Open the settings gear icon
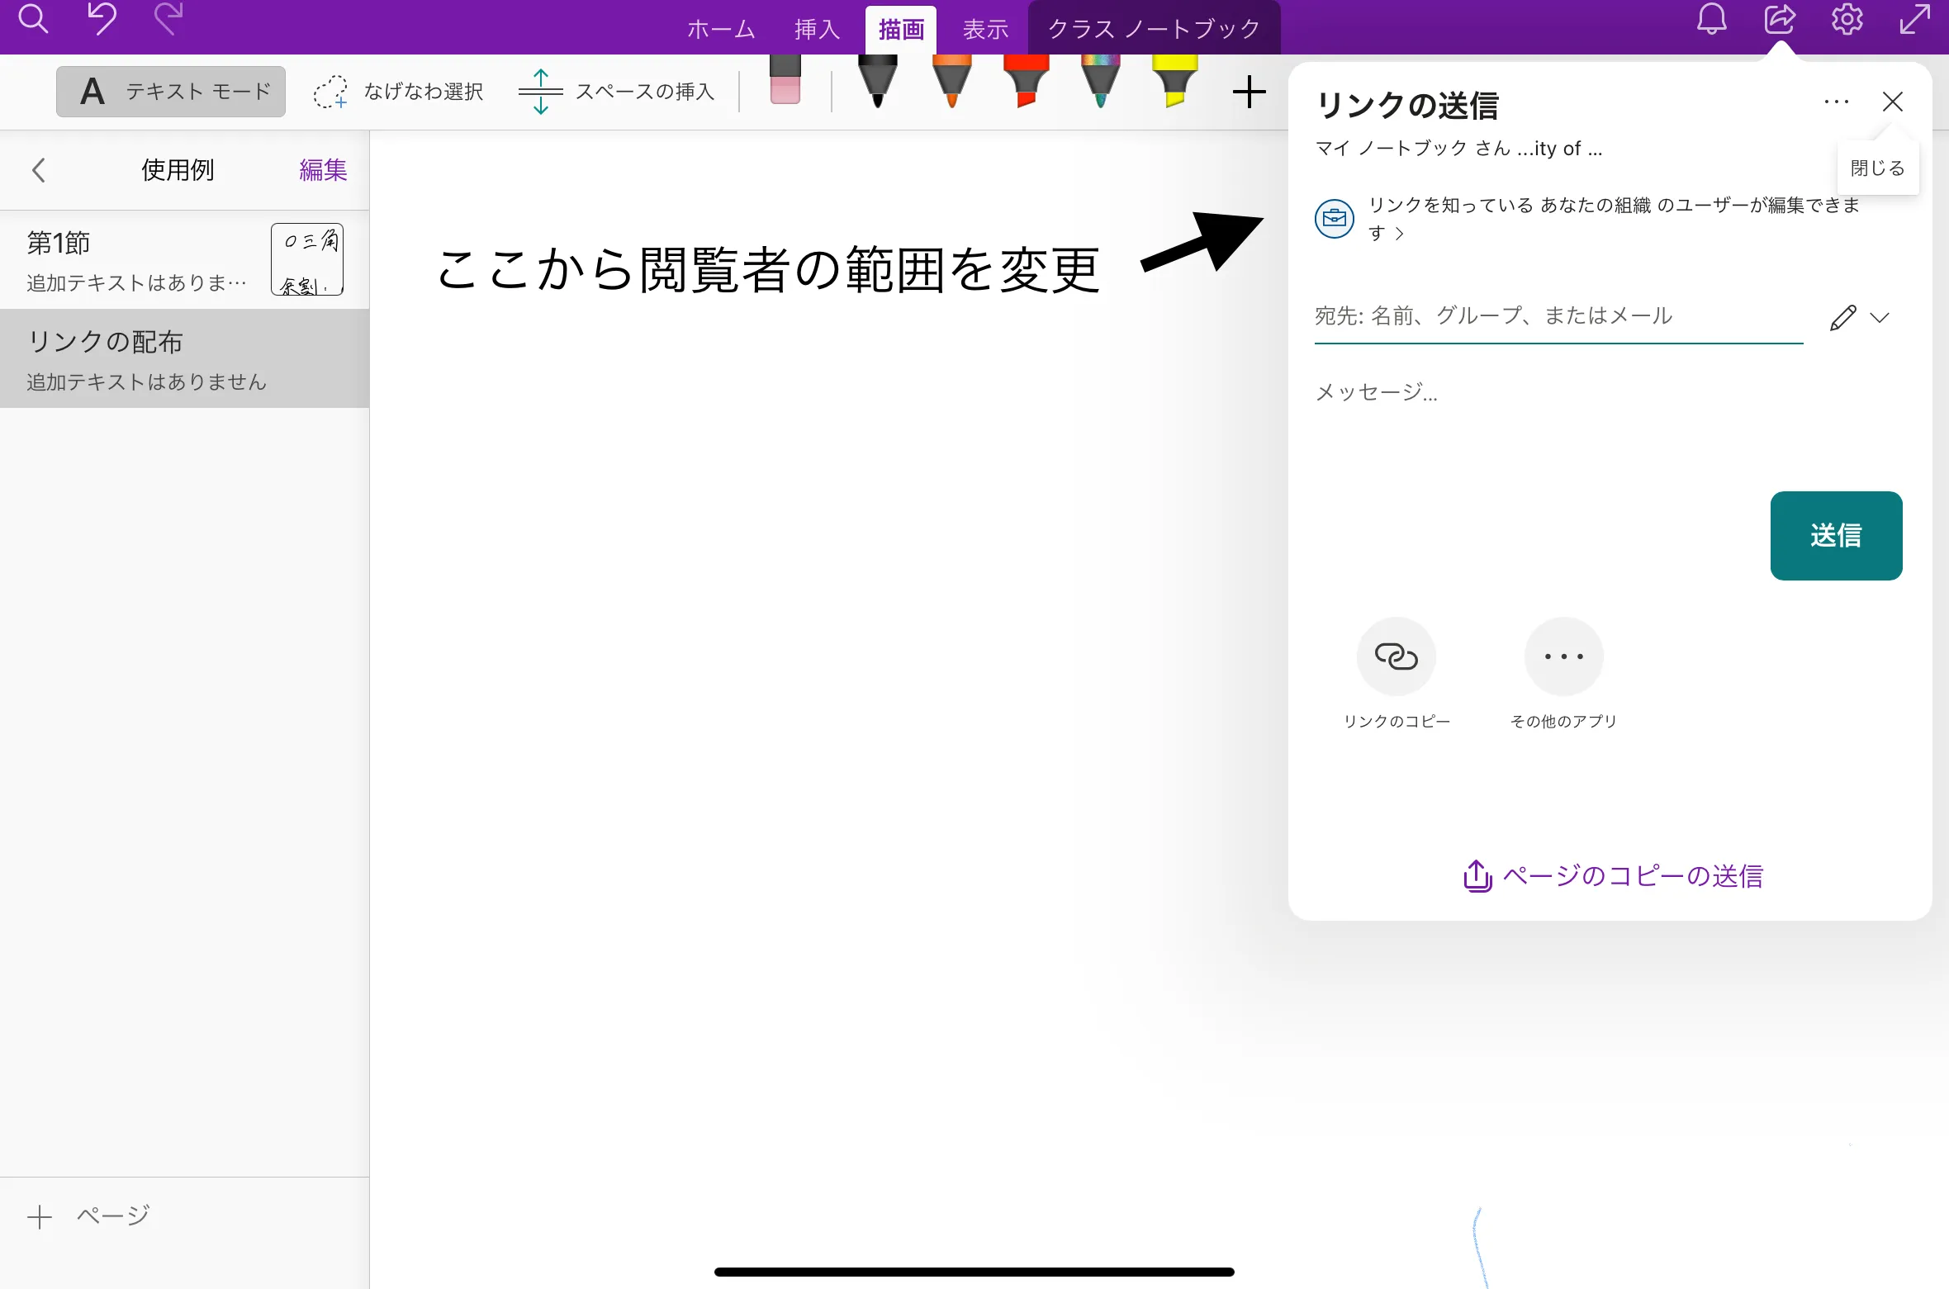1949x1289 pixels. (1847, 20)
